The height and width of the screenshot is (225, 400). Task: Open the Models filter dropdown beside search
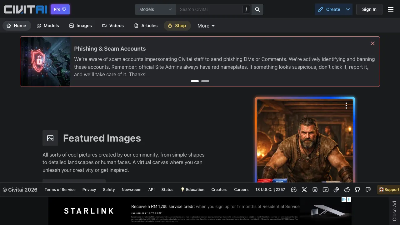pos(155,9)
